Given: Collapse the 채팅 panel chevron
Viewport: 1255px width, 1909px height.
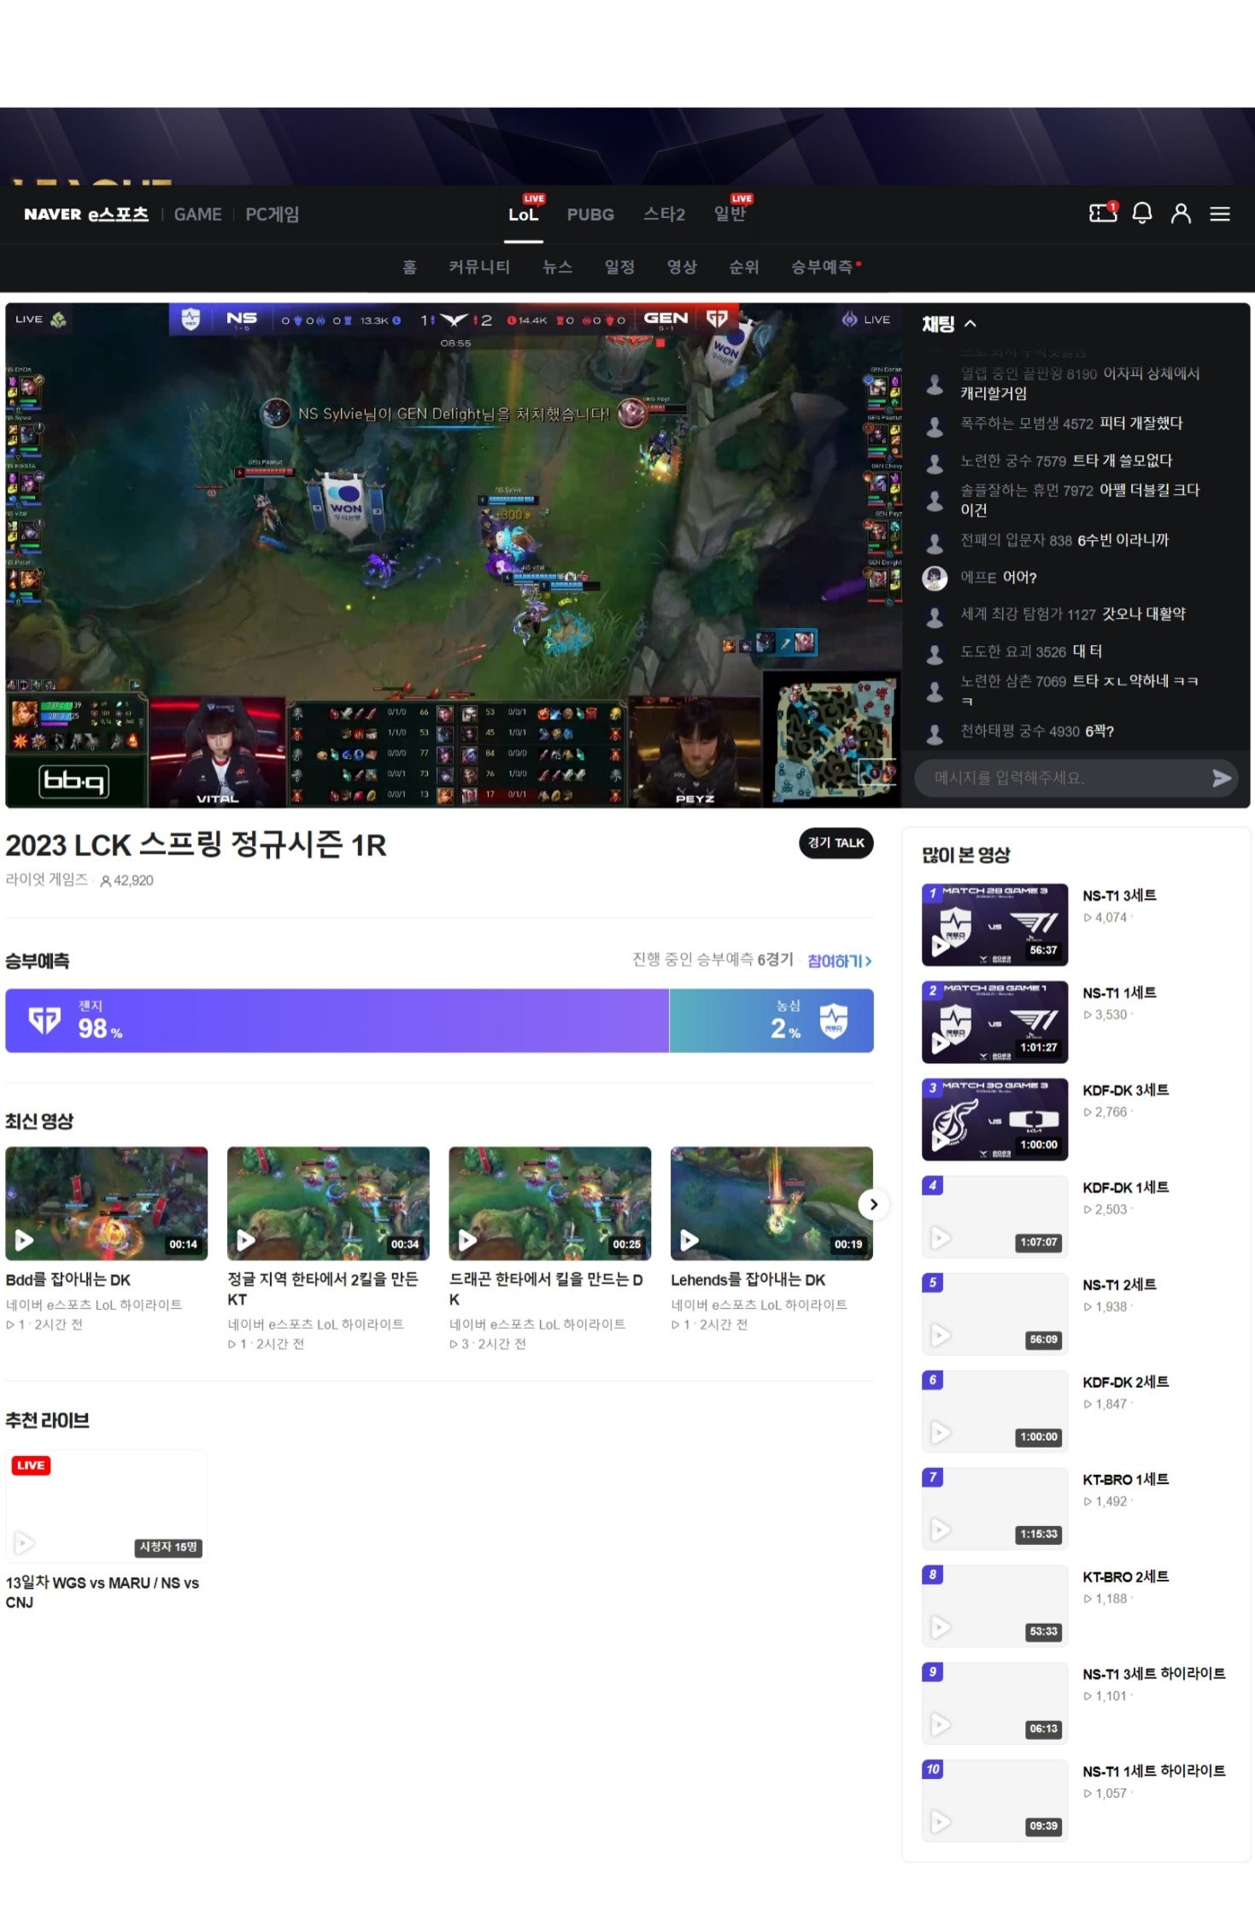Looking at the screenshot, I should pos(971,324).
